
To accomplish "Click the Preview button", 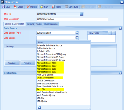I will pyautogui.click(x=28, y=63).
